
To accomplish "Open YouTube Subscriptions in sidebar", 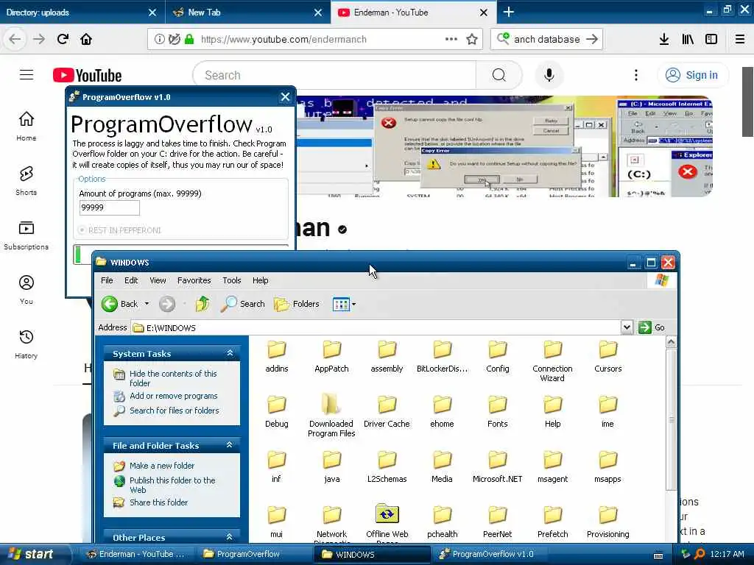I will pyautogui.click(x=26, y=235).
